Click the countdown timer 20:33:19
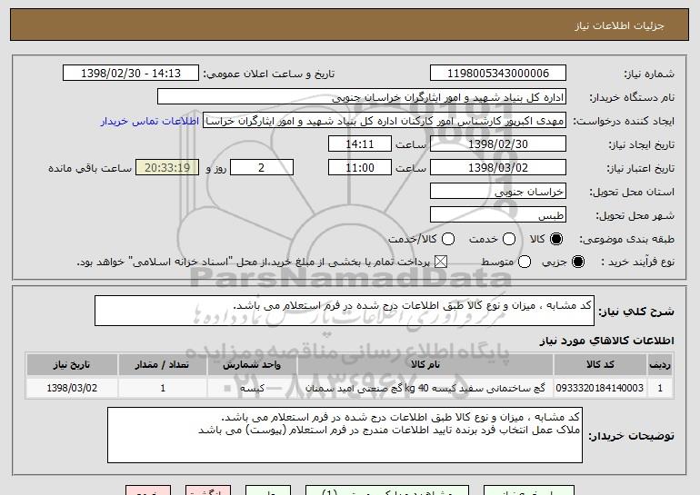Viewport: 700px width, 495px height. coord(167,168)
